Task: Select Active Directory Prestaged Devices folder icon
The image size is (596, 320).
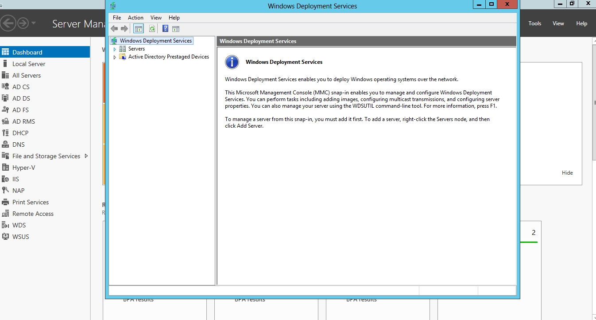Action: (x=123, y=57)
